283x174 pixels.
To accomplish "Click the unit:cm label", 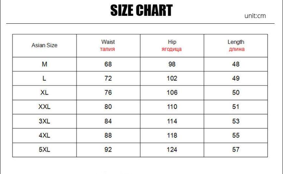I will click(255, 16).
